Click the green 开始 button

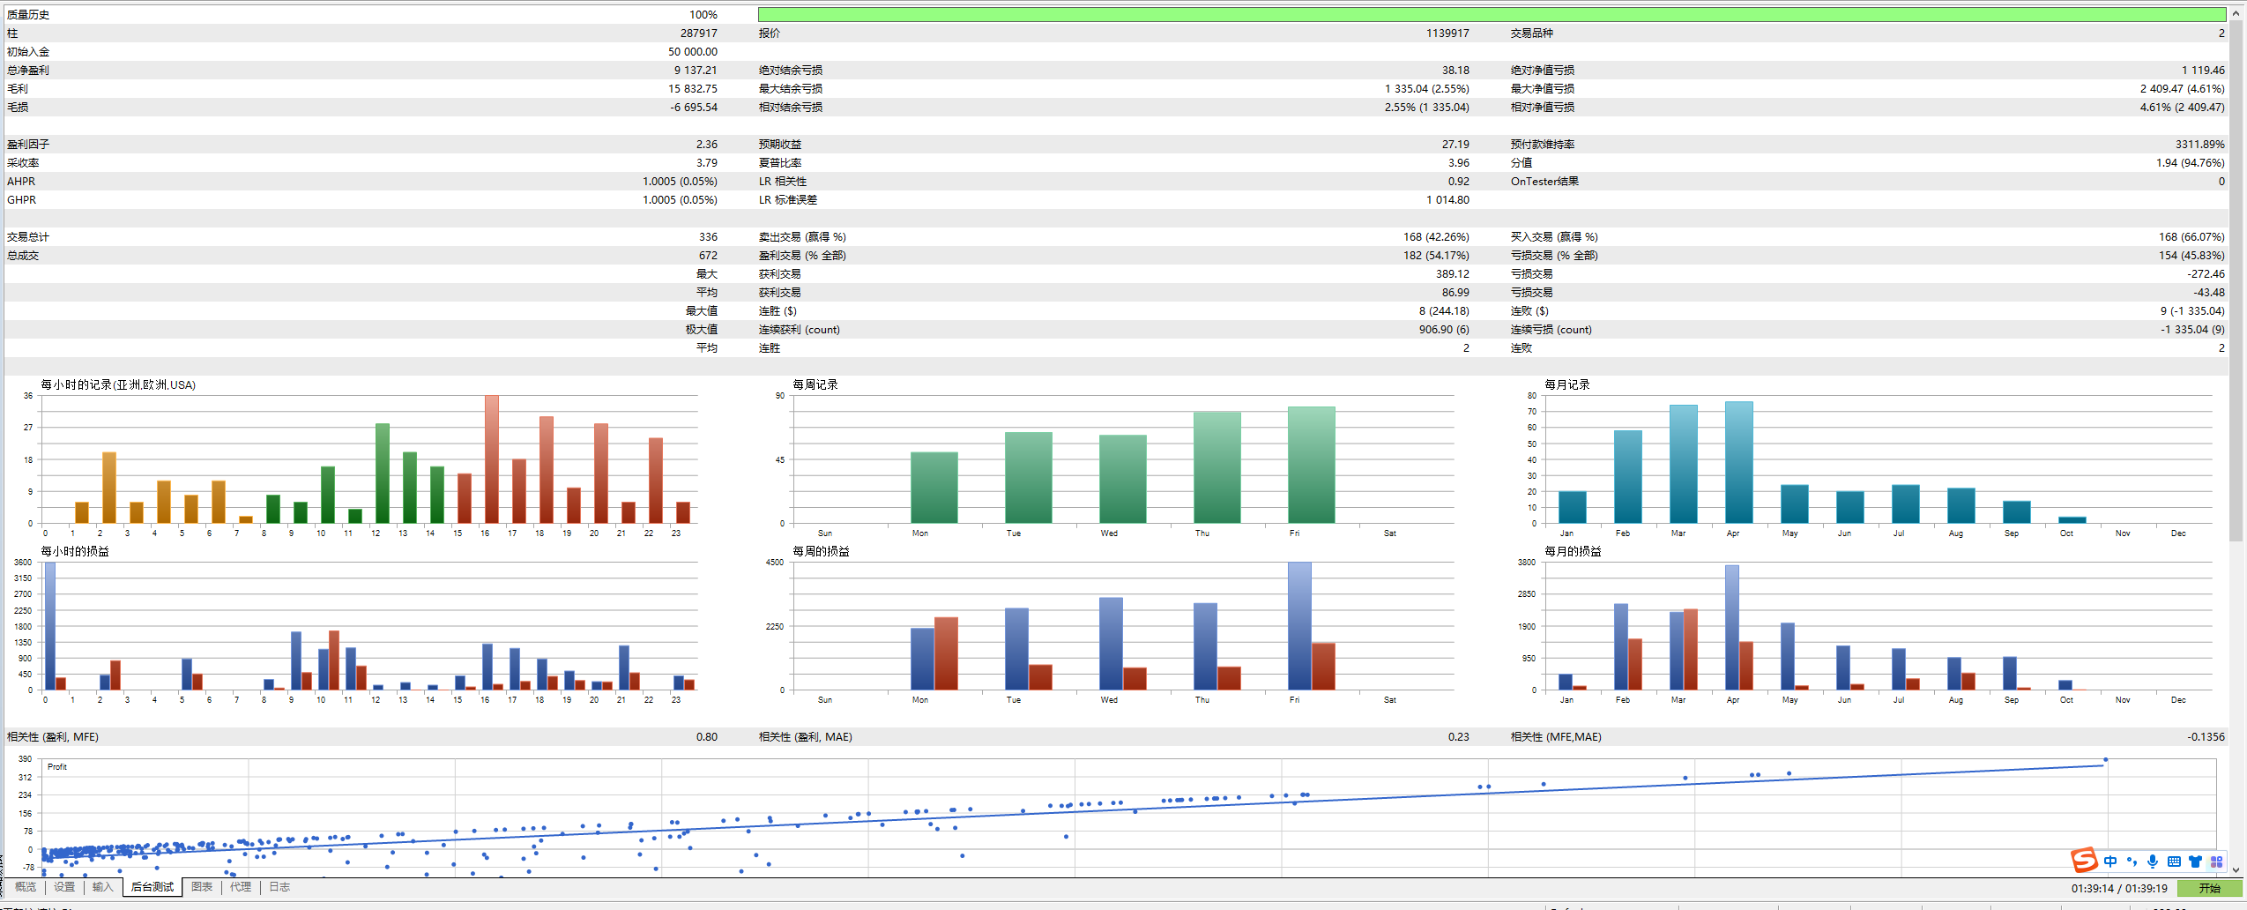pos(2209,888)
